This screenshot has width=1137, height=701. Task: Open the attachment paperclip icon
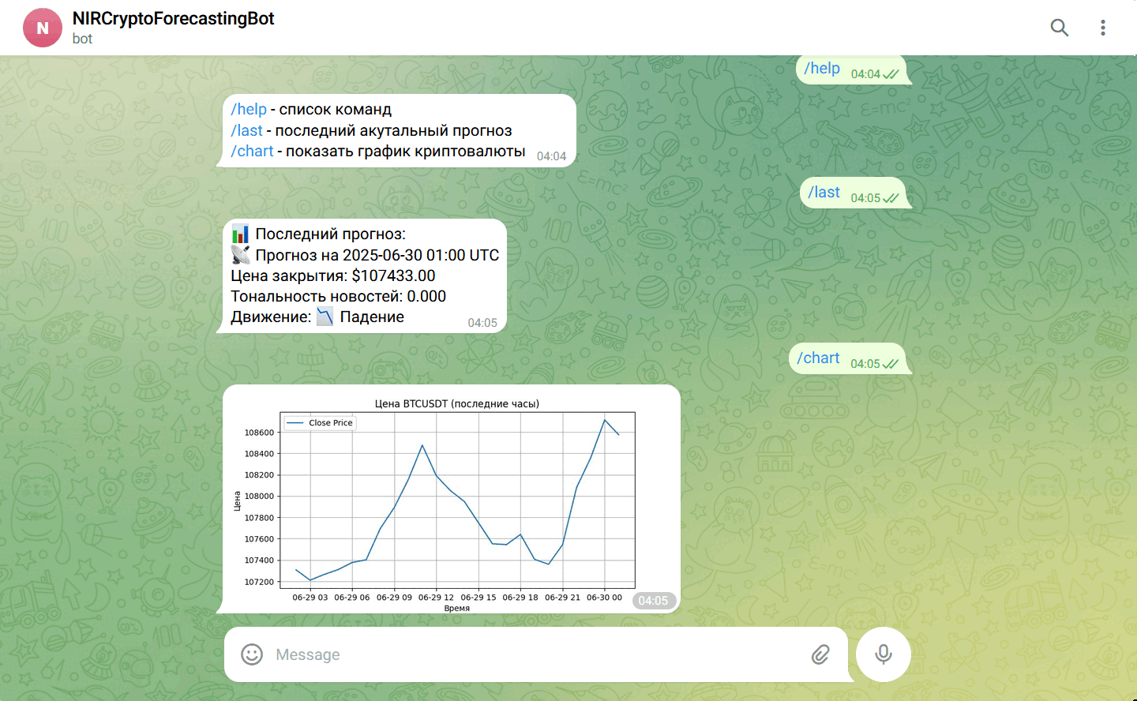(821, 654)
